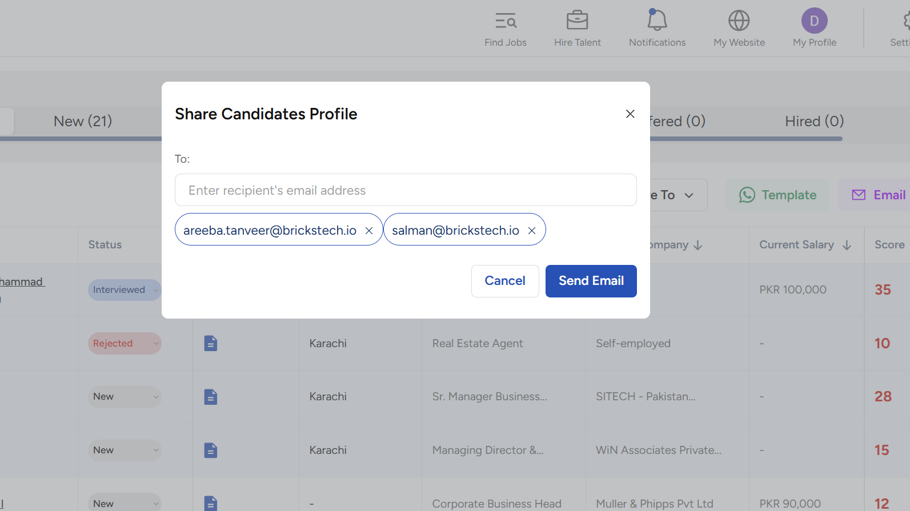Image resolution: width=910 pixels, height=511 pixels.
Task: Close the Share Candidates Profile dialog
Action: (x=630, y=114)
